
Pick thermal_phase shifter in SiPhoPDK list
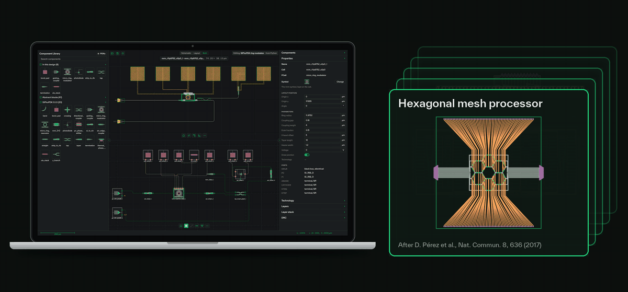point(101,139)
